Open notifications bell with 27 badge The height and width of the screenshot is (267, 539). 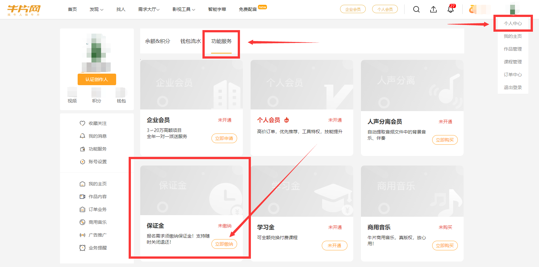coord(450,9)
